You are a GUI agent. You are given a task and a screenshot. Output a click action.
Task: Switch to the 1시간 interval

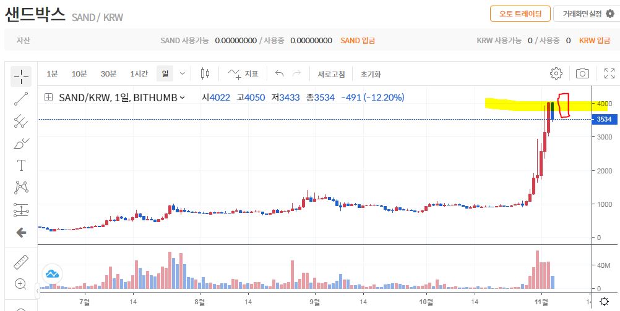139,73
